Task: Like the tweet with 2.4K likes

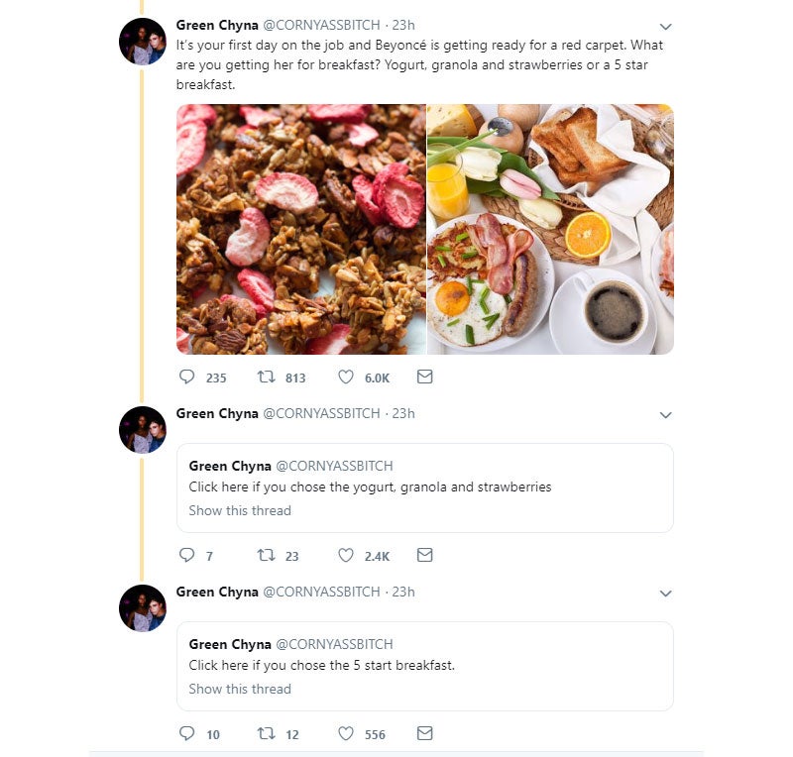Action: 346,556
